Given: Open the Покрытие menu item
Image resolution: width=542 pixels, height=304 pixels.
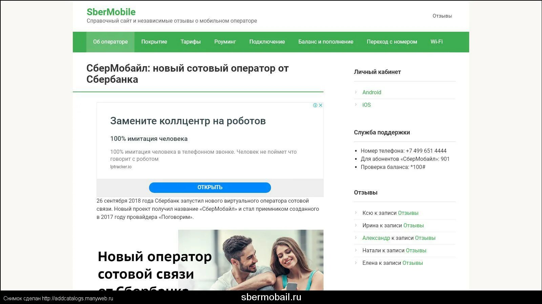Looking at the screenshot, I should 154,42.
